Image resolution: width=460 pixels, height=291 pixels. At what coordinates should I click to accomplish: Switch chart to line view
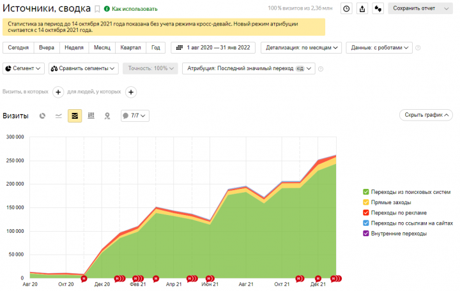pos(59,116)
